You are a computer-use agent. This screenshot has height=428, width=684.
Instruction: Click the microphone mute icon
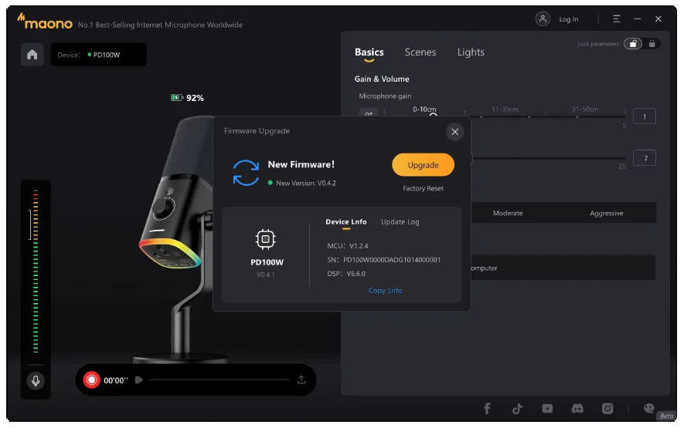(35, 380)
